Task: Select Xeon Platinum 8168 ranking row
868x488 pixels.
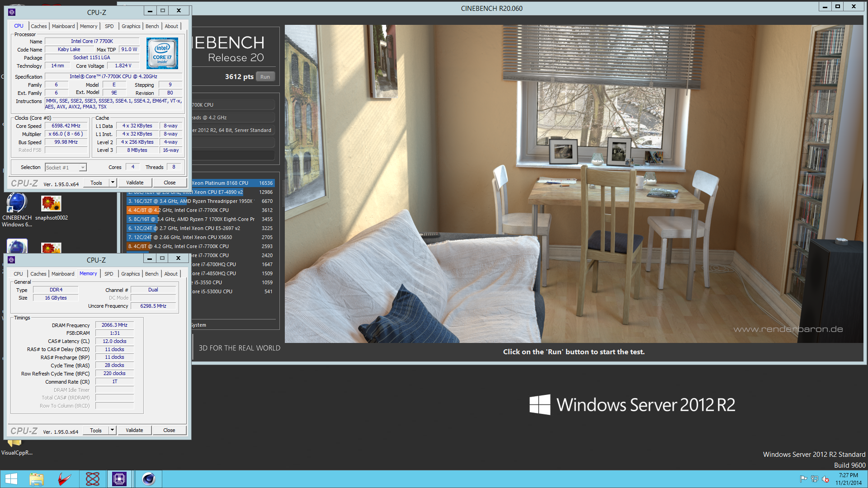Action: tap(233, 183)
